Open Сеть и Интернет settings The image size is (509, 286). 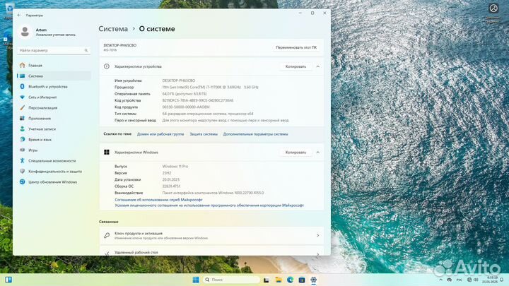54,97
